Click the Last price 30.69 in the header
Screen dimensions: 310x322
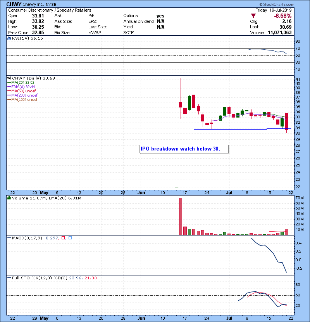click(286, 27)
